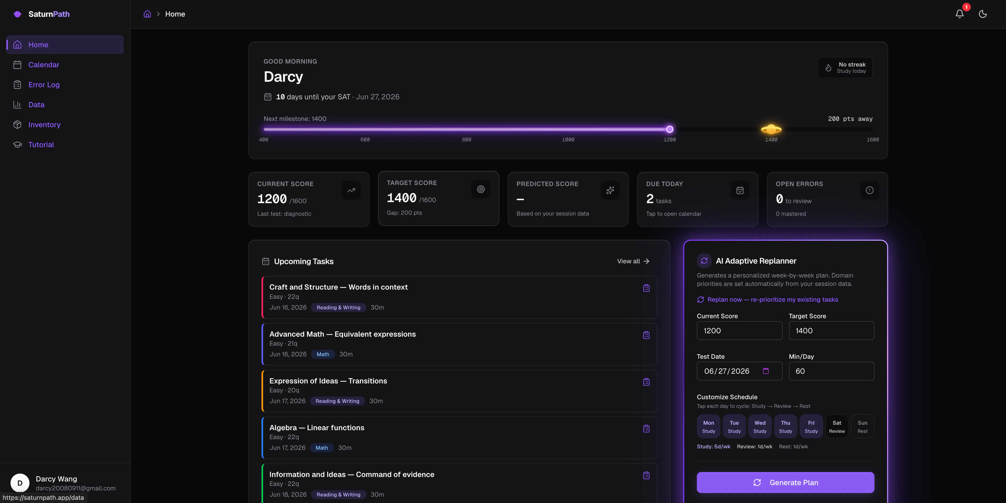Switch theme with the moon icon
The height and width of the screenshot is (503, 1006).
pos(983,14)
